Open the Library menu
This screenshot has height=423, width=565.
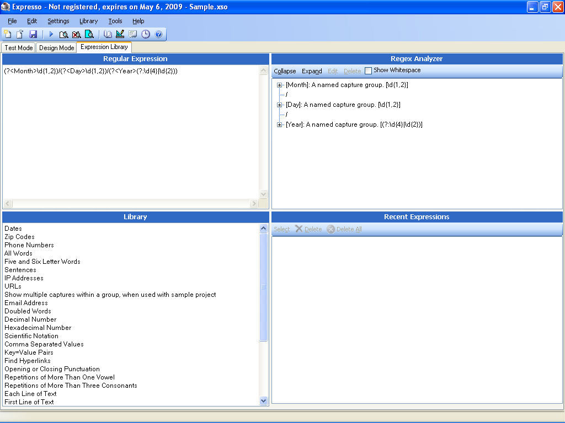88,21
